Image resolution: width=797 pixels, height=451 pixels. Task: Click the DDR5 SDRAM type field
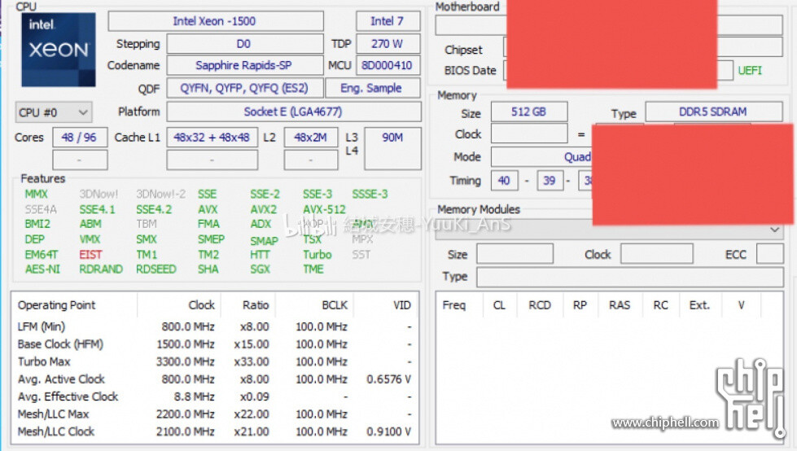tap(714, 112)
